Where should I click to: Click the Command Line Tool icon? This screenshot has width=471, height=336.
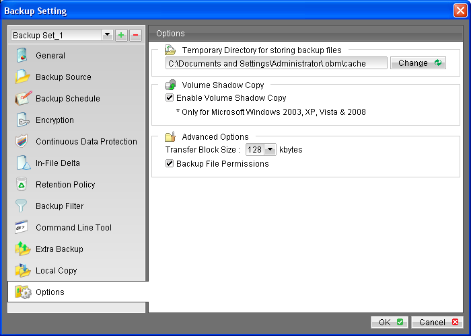[22, 228]
